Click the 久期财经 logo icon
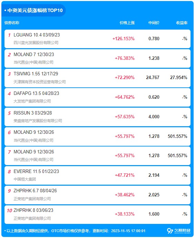The image size is (195, 238). click(x=178, y=231)
